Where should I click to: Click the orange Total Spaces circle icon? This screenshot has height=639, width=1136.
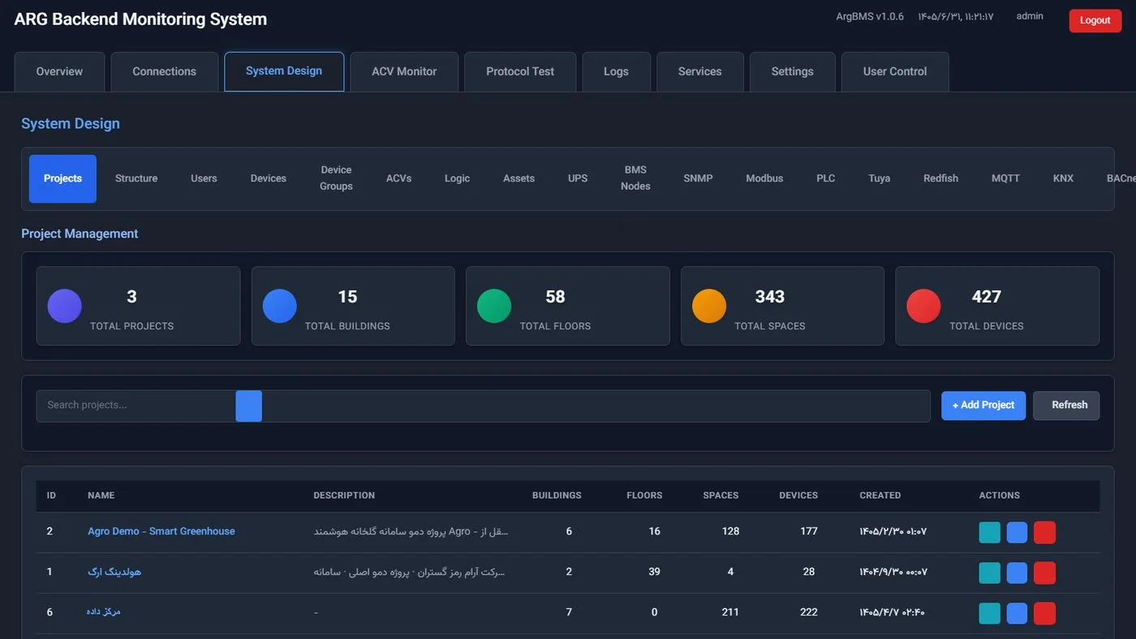709,307
